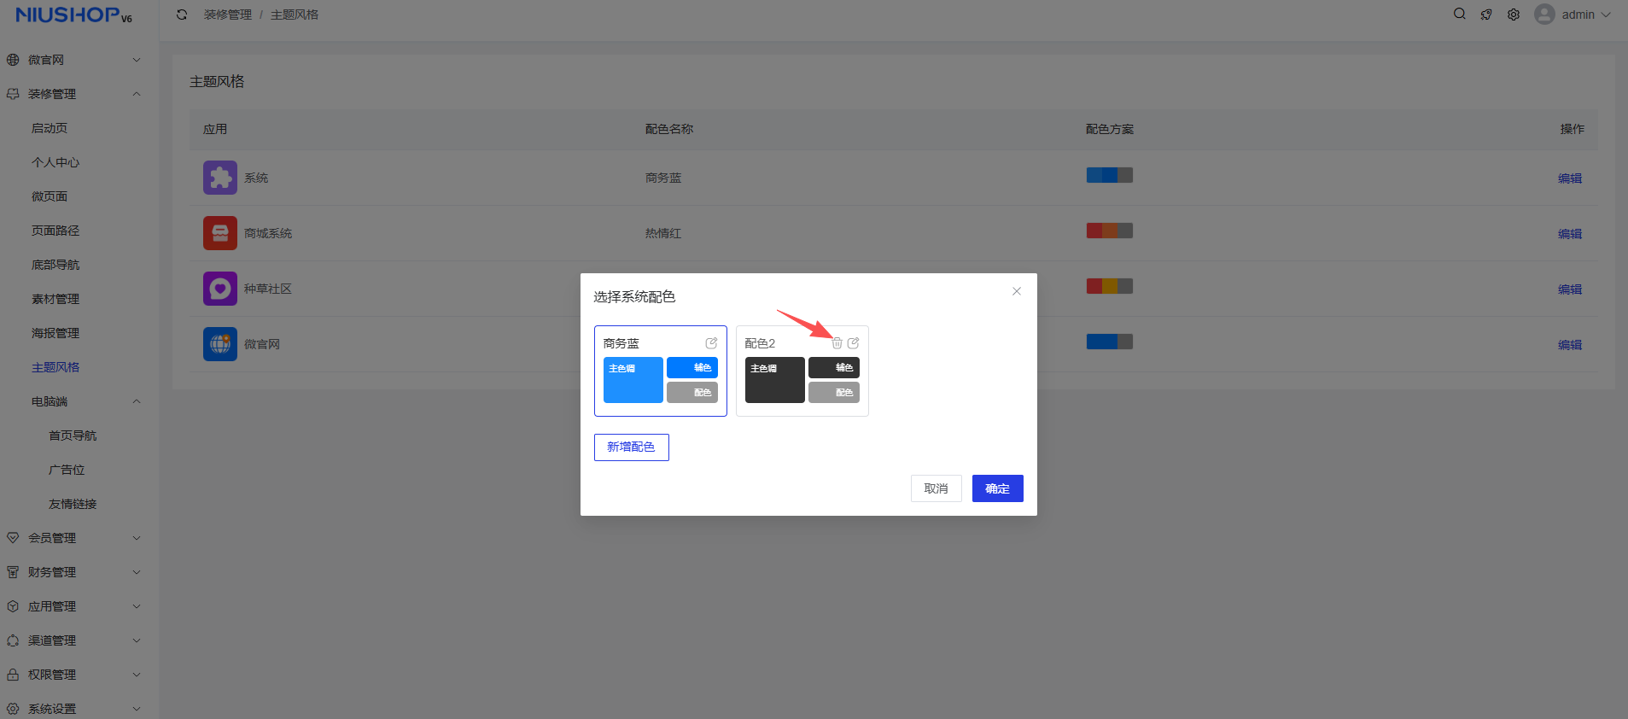Expand the 会员管理 sidebar menu
This screenshot has width=1628, height=719.
click(73, 538)
